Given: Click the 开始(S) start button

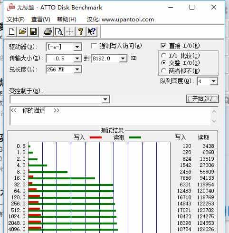Looking at the screenshot, I should pos(202,99).
